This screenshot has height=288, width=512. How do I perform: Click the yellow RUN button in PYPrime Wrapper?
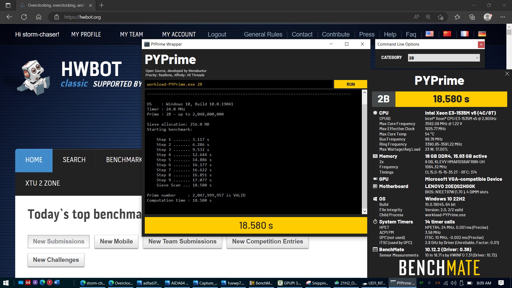tap(350, 84)
